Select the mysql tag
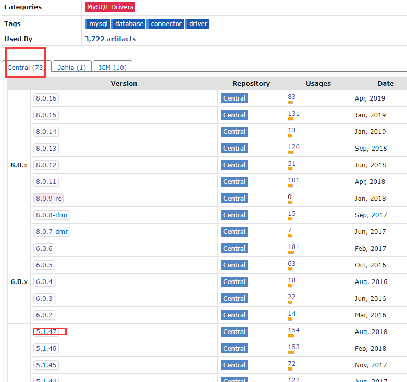407x382 pixels. click(97, 23)
